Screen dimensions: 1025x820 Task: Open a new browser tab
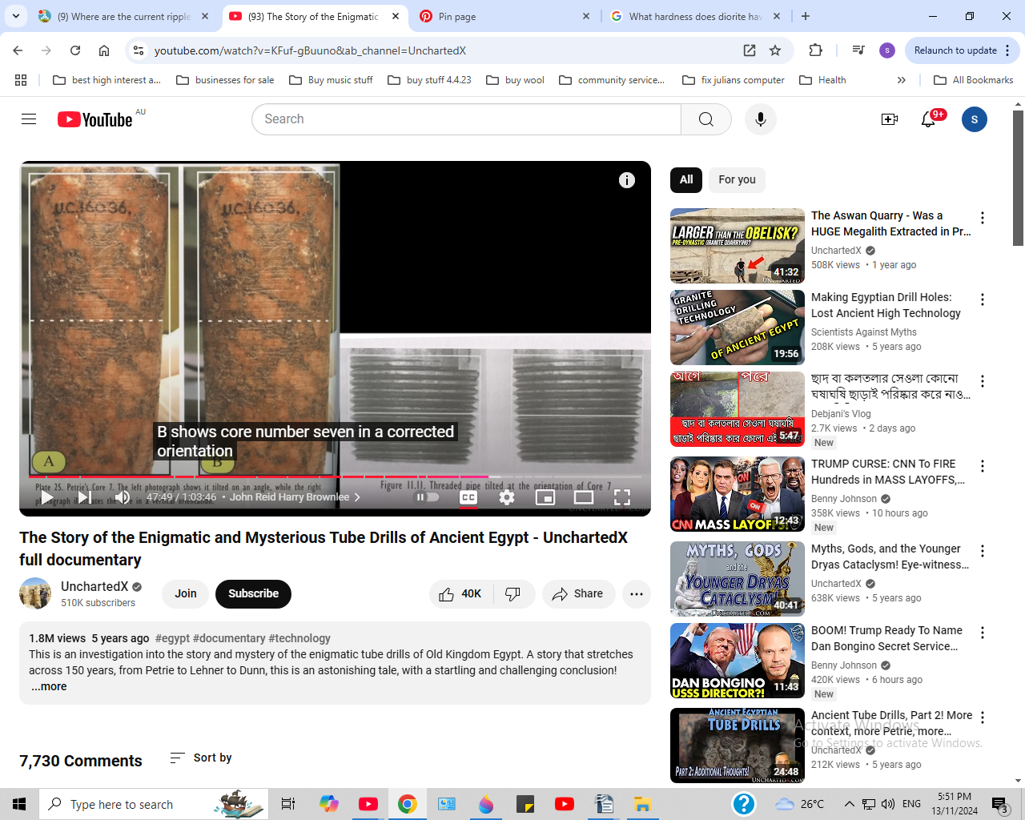pyautogui.click(x=806, y=16)
